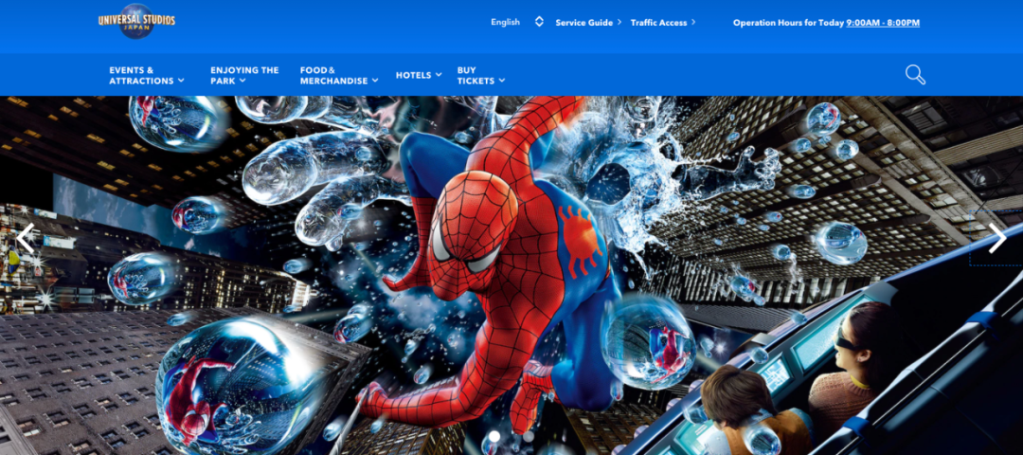Image resolution: width=1023 pixels, height=455 pixels.
Task: Open the English language dropdown
Action: tap(506, 22)
